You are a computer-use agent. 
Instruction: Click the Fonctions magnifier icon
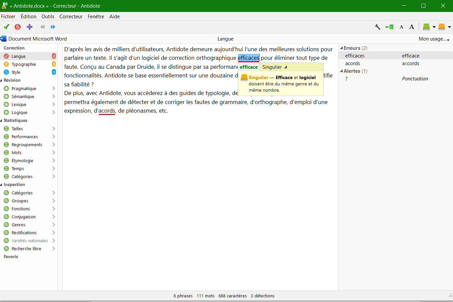click(6, 209)
